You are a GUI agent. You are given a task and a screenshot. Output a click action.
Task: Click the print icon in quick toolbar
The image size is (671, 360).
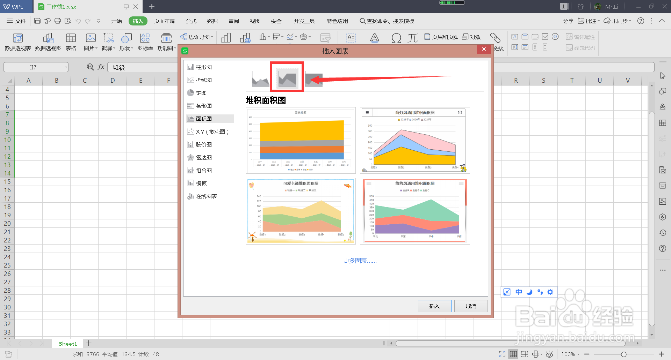tap(58, 21)
